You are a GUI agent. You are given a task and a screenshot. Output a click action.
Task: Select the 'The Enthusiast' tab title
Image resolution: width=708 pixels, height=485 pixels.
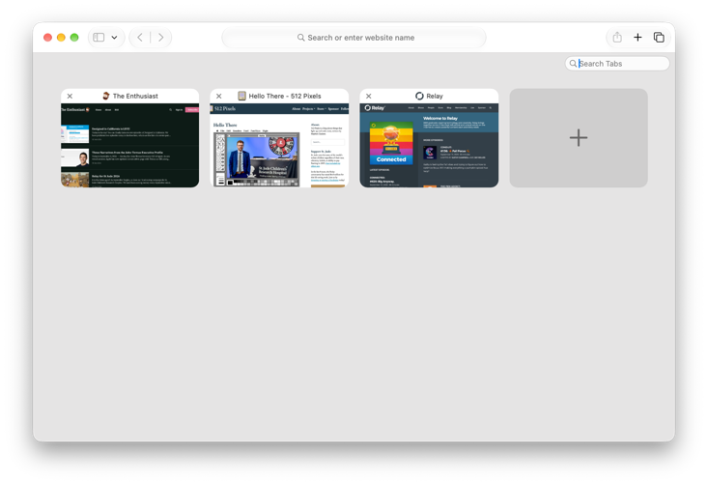135,97
